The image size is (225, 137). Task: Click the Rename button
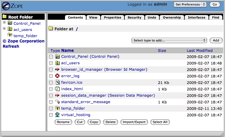coord(63,122)
